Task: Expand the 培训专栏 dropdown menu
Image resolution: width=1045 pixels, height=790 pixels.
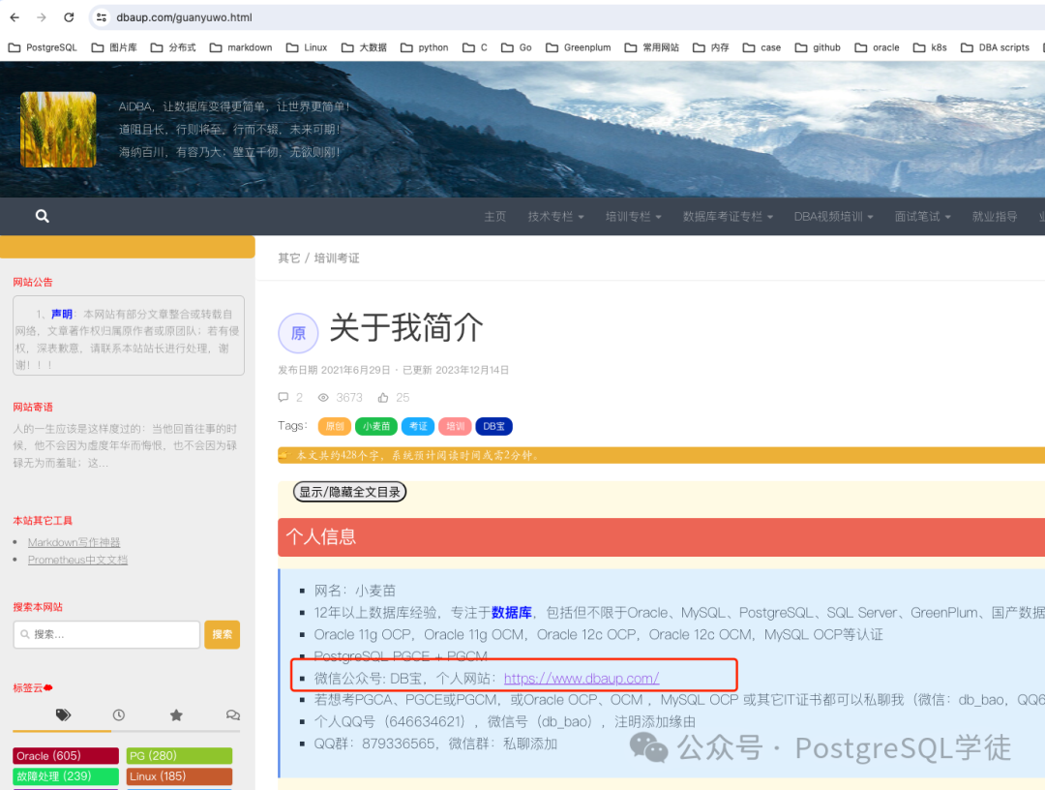Action: 633,217
